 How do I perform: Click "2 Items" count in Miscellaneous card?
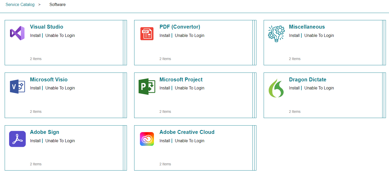295,59
